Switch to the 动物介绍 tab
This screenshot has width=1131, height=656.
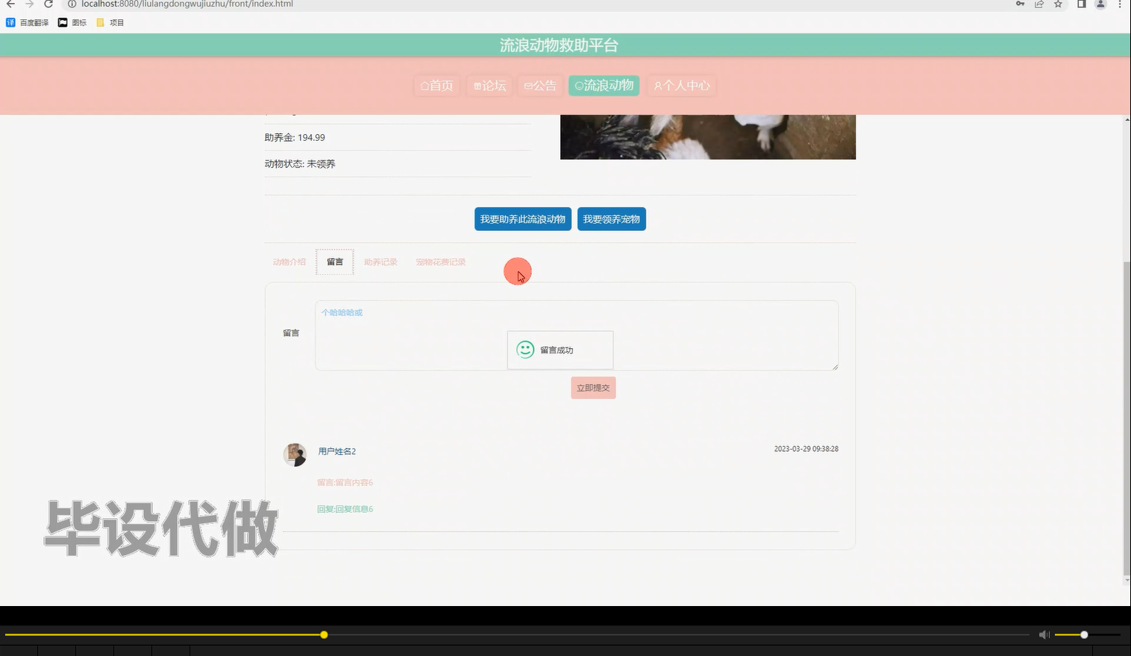pos(289,262)
